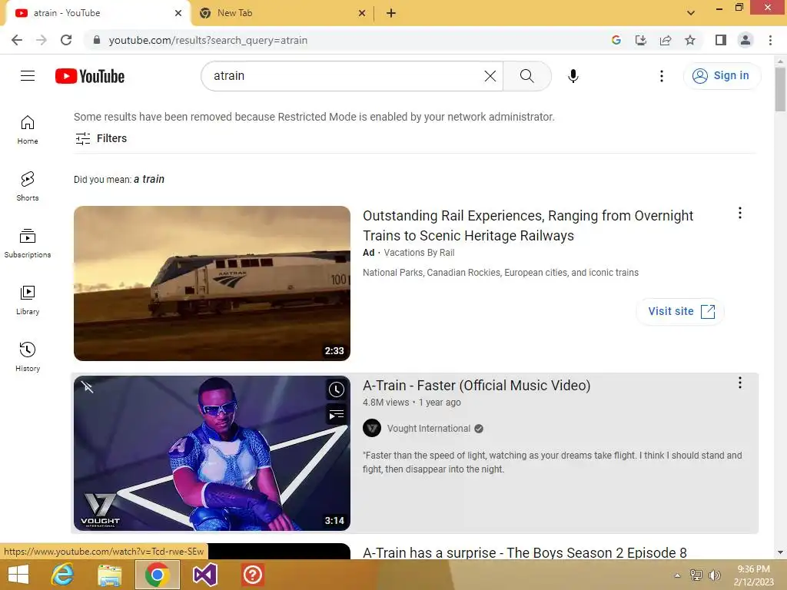Viewport: 787px width, 590px height.
Task: Open options menu for A-Train Faster
Action: click(x=740, y=383)
